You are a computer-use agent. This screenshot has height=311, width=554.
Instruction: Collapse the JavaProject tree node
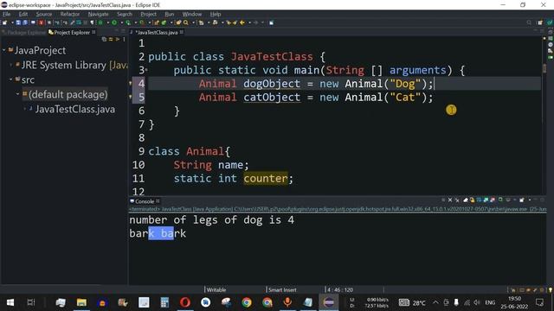click(x=4, y=50)
